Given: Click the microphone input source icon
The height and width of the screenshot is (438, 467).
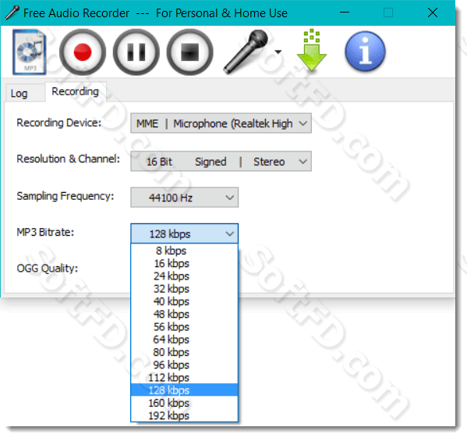Looking at the screenshot, I should click(x=246, y=52).
